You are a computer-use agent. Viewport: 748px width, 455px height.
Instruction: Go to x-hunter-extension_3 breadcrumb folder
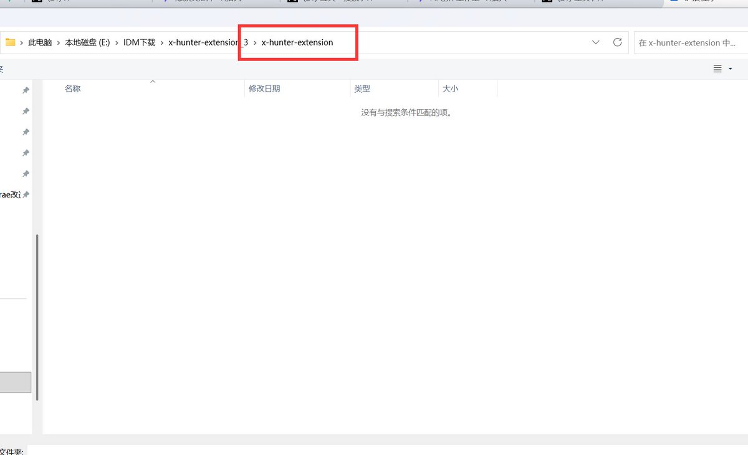pos(208,42)
